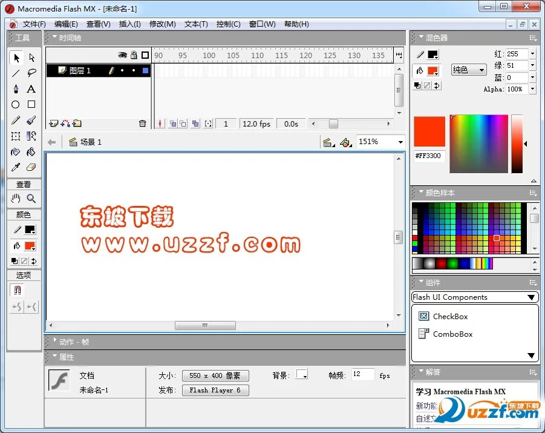Toggle onion skin outlines button
The width and height of the screenshot is (545, 433).
183,124
